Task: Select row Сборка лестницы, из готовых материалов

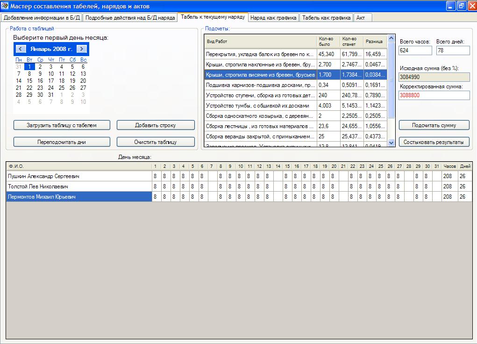Action: 296,126
